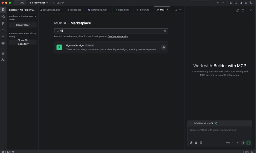Viewport: 256px width, 153px height.
Task: Click the microphone voice input icon
Action: tap(243, 143)
